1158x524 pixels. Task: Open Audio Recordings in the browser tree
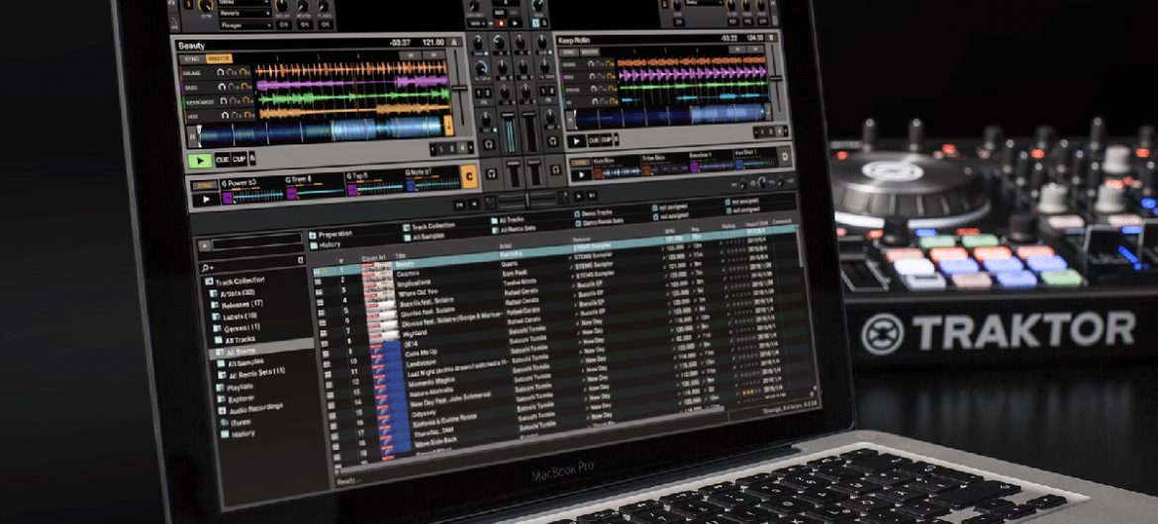click(256, 408)
